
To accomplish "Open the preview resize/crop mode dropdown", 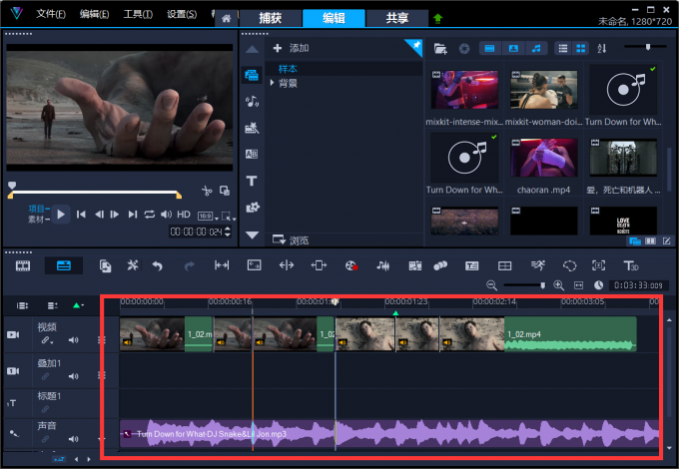I will [x=228, y=216].
